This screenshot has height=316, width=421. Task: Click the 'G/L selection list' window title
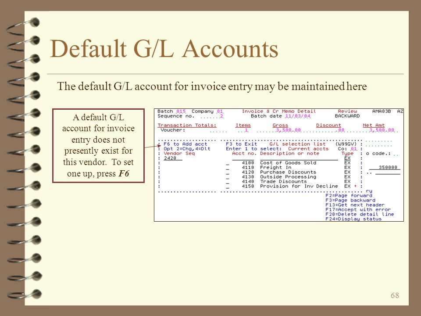[297, 144]
